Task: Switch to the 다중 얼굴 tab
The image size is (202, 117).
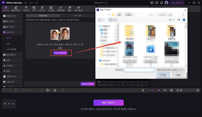Action: 77,16
